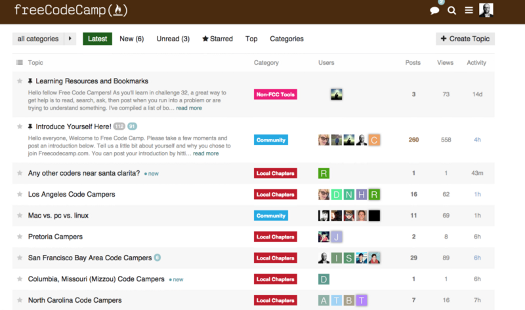Star the Introduce Yourself Here topic
Image resolution: width=525 pixels, height=310 pixels.
[20, 126]
